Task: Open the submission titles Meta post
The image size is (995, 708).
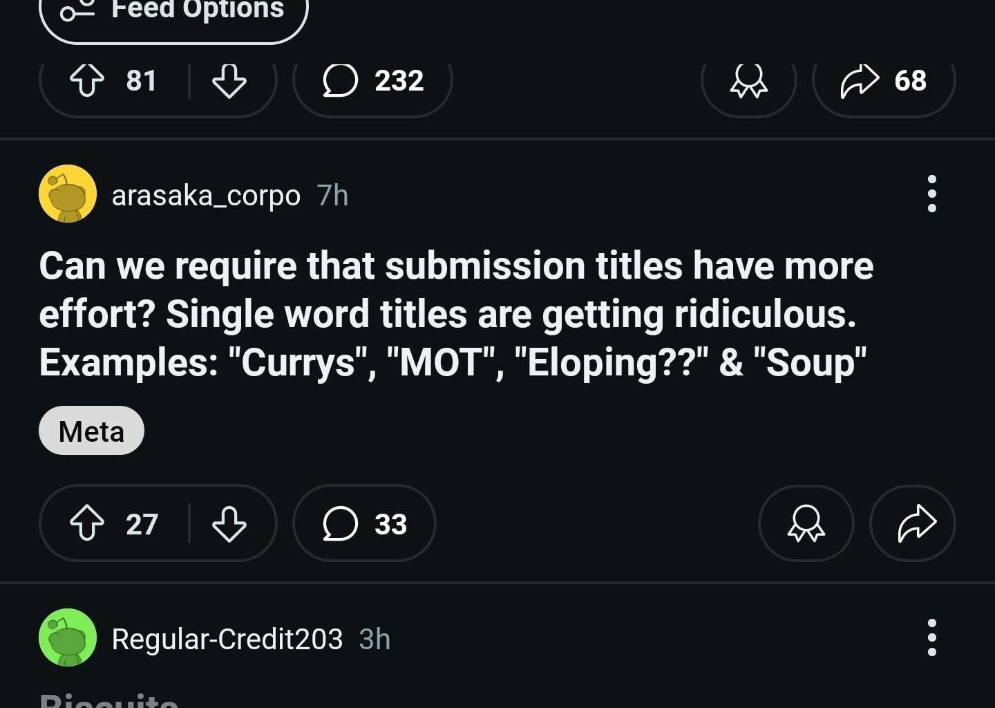Action: (x=456, y=315)
